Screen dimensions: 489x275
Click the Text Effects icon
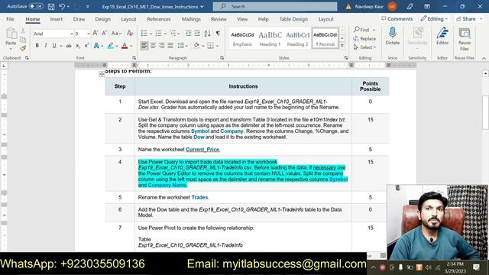[96, 46]
